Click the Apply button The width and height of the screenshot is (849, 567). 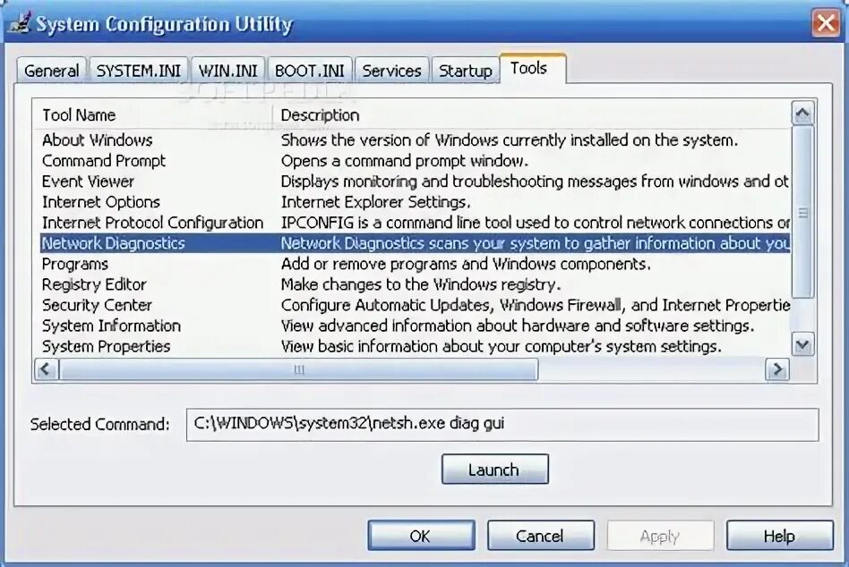coord(660,536)
